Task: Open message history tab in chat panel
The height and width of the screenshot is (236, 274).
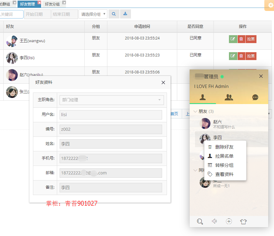Action: pos(255,97)
